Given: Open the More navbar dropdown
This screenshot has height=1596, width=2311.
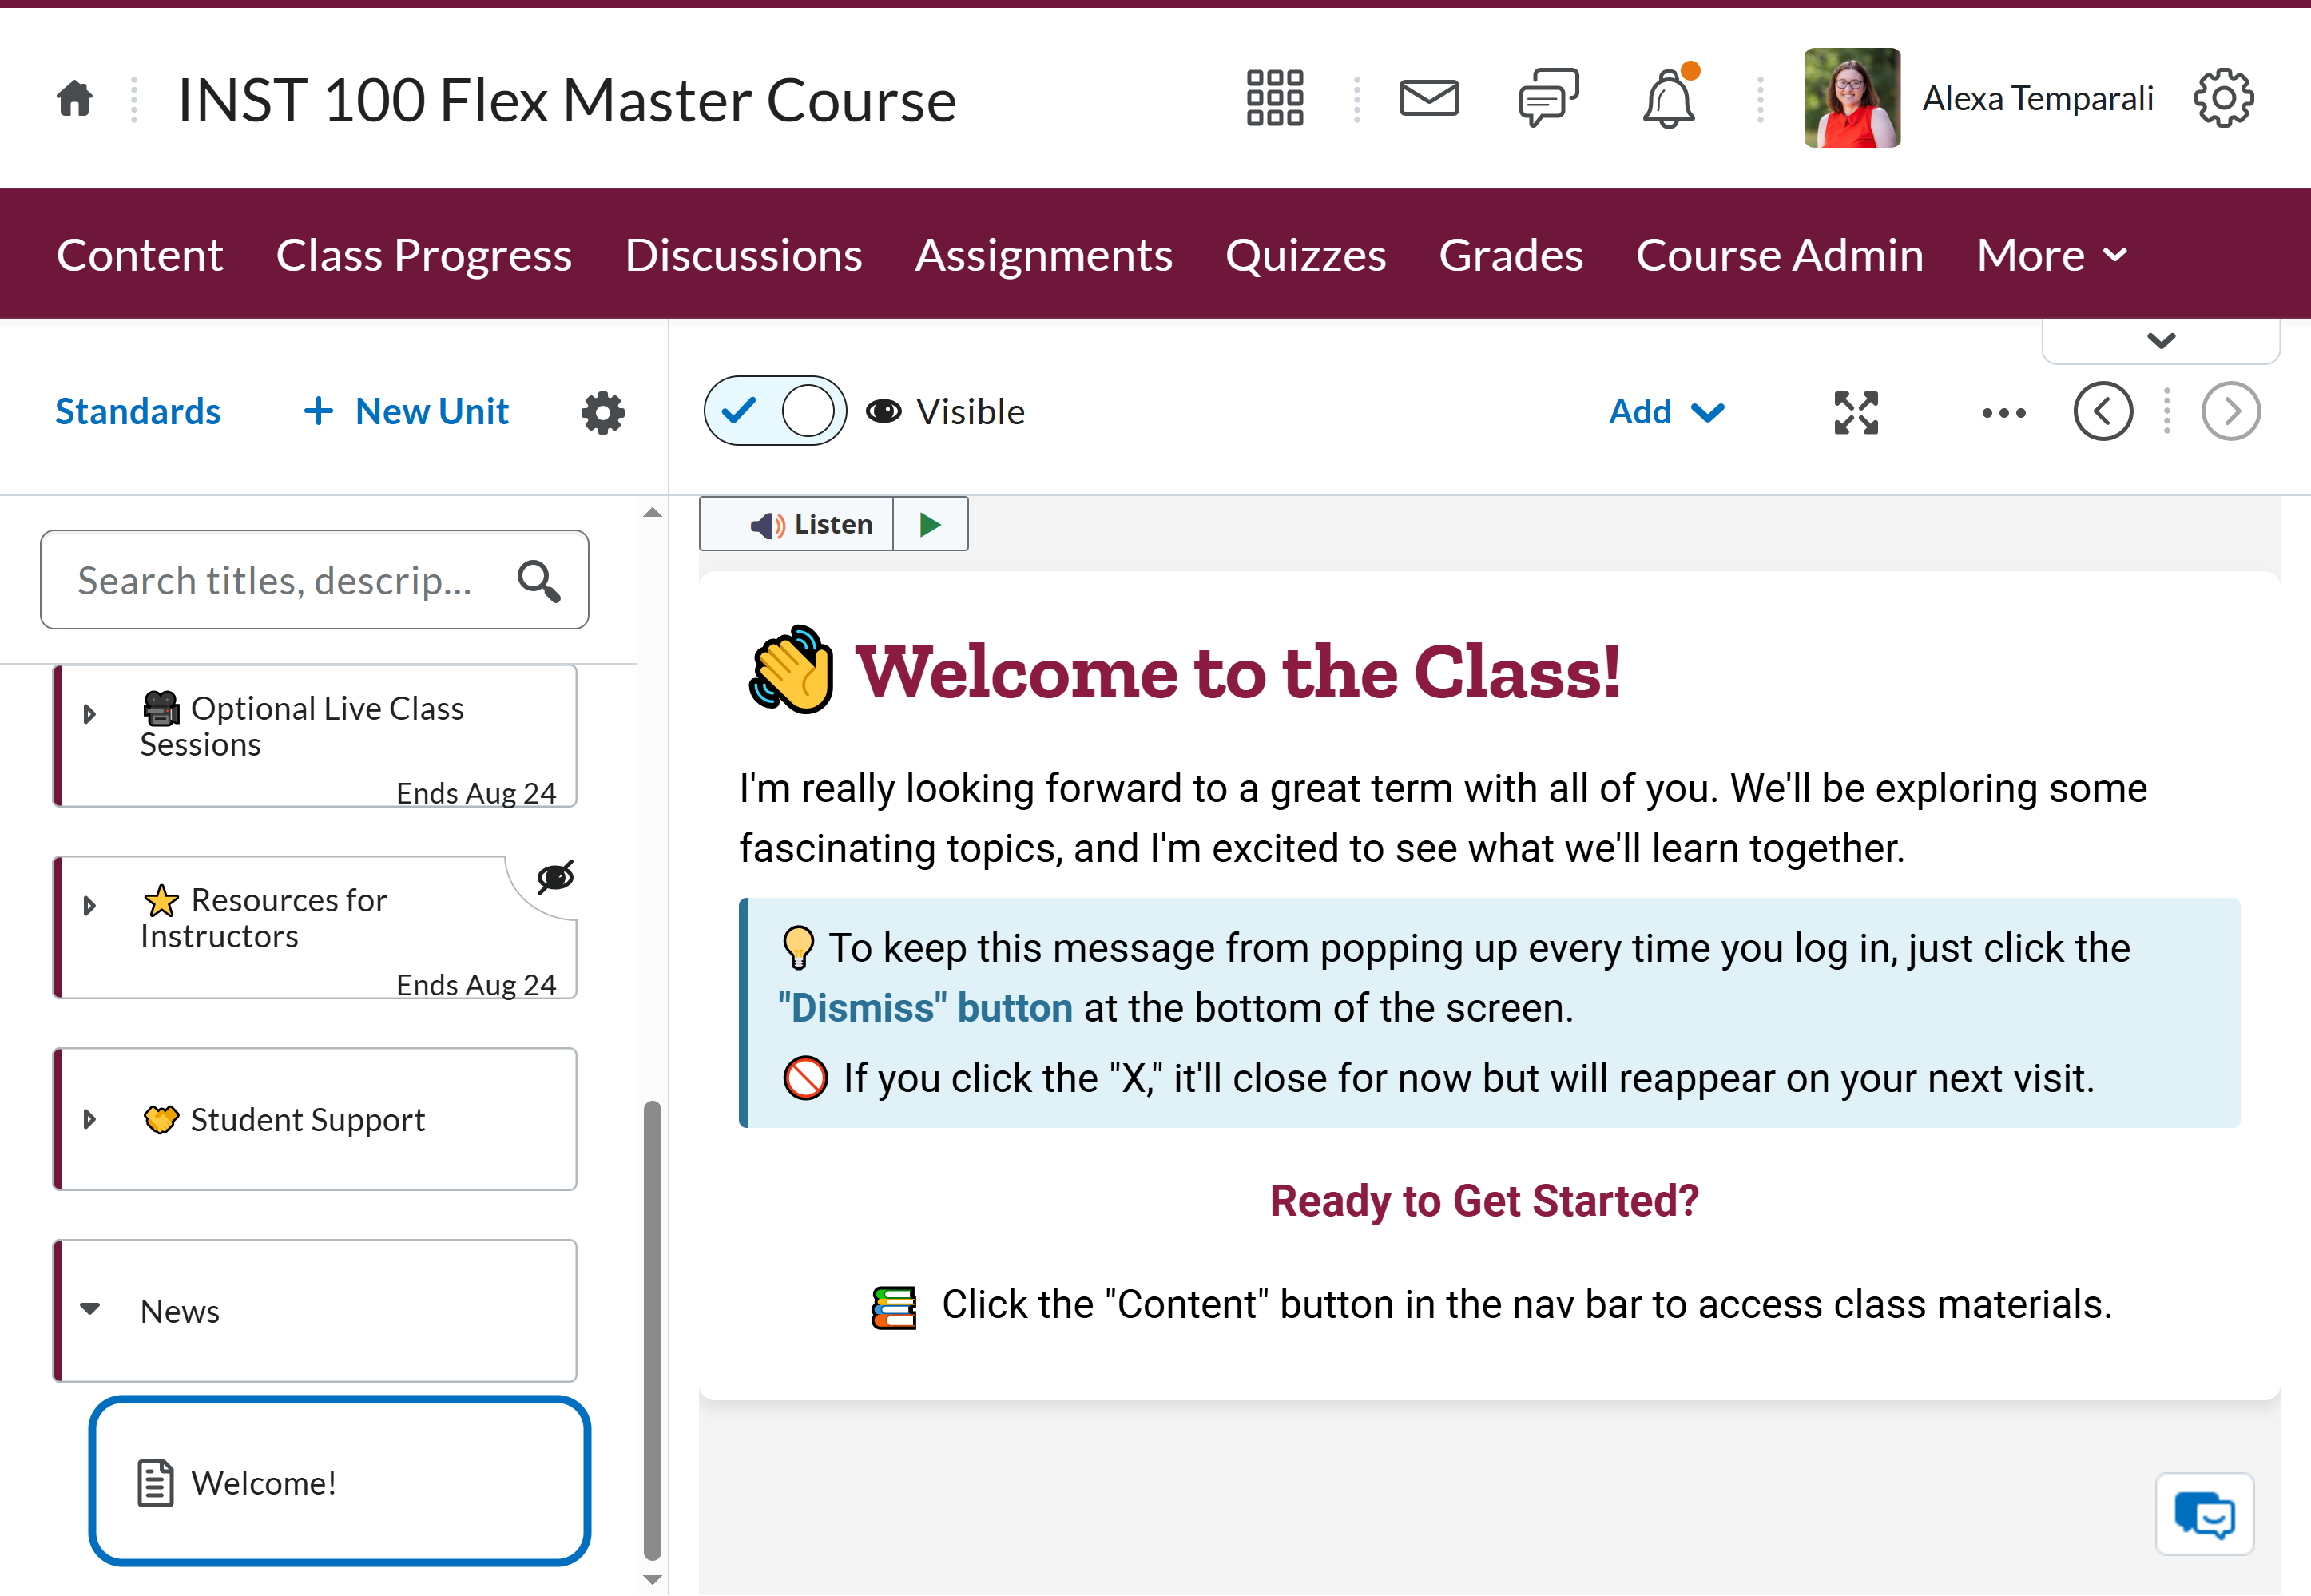Looking at the screenshot, I should pos(2051,255).
